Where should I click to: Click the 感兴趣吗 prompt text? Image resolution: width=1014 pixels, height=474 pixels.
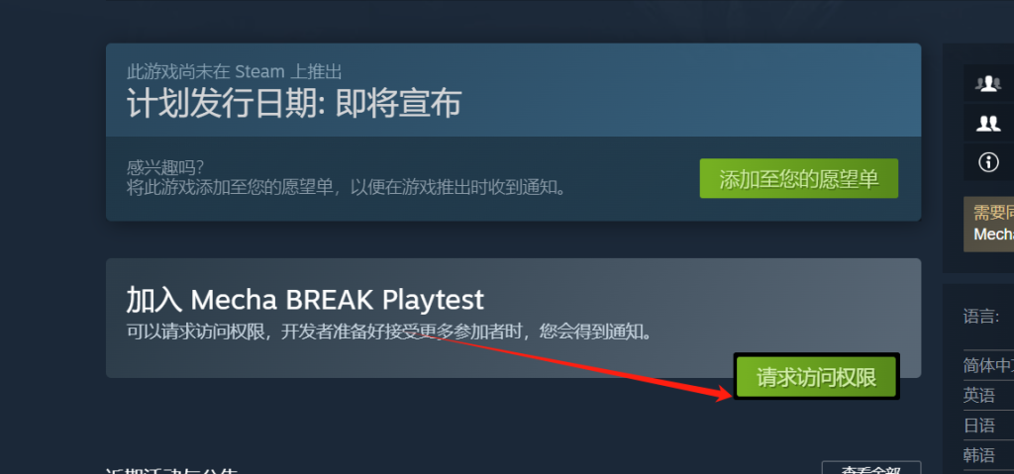165,167
